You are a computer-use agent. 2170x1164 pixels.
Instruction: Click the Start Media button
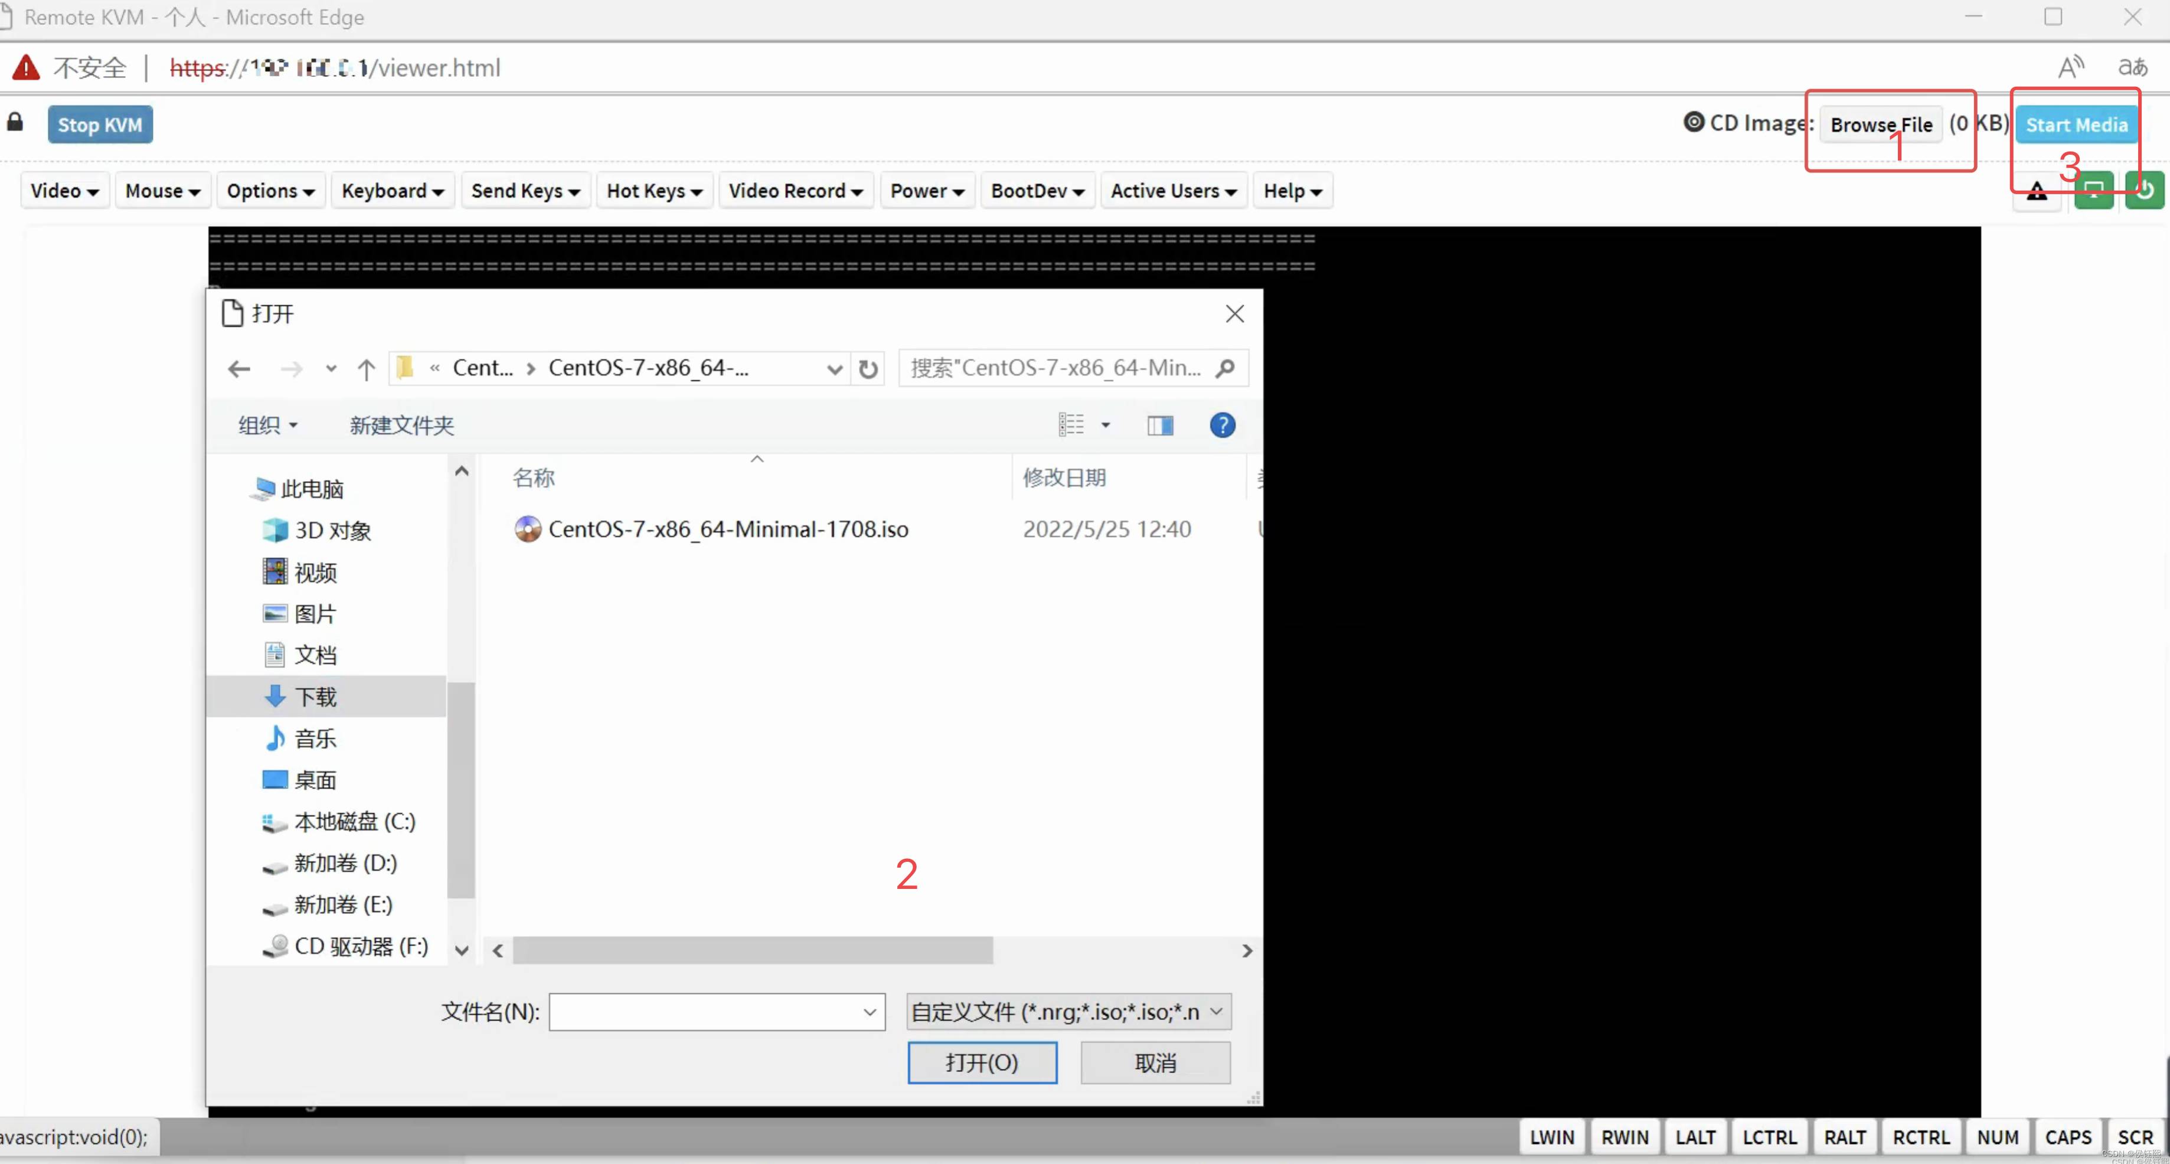coord(2076,125)
